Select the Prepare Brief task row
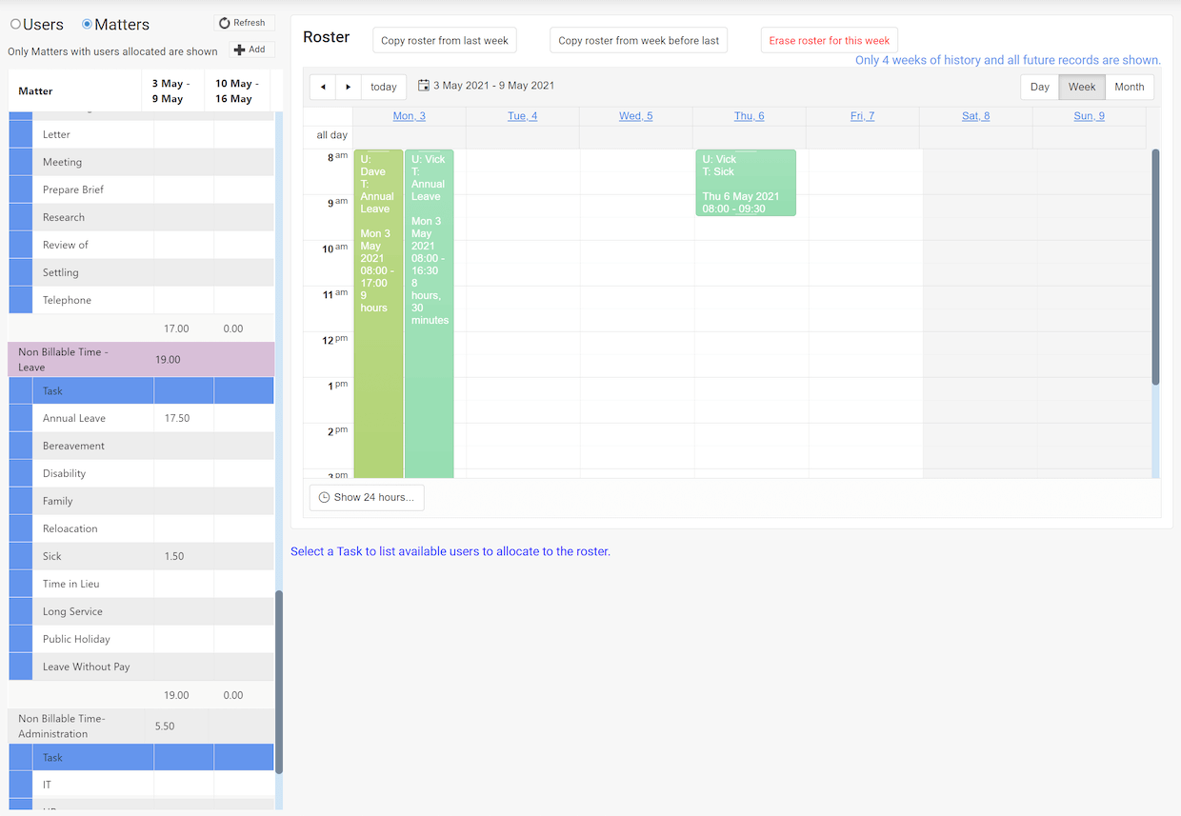Screen dimensions: 1181x816 coord(141,189)
